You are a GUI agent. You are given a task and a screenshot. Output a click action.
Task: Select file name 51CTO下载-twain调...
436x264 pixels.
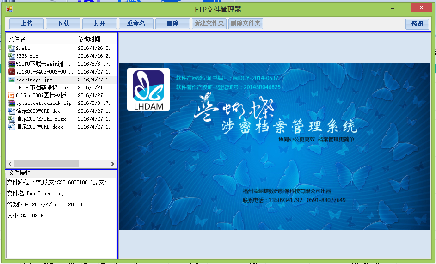coord(43,64)
